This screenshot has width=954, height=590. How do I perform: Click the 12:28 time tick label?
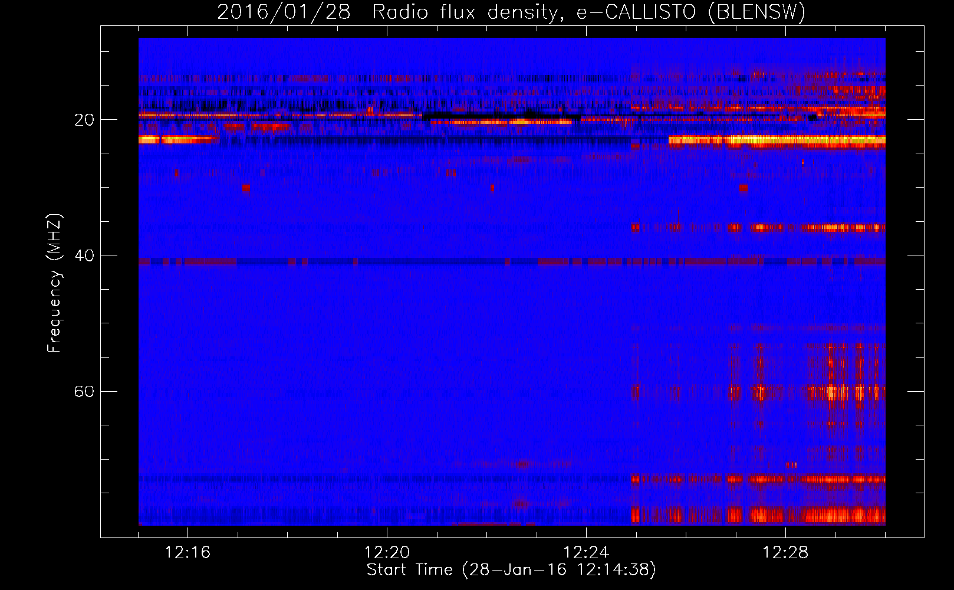[785, 553]
